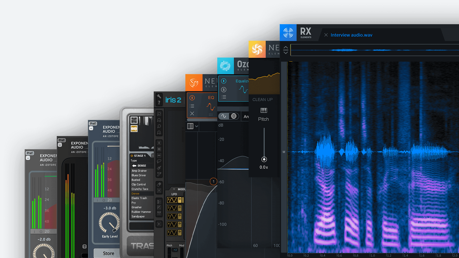
Task: Click Neutron piano keyboard overlay icon
Action: pyautogui.click(x=190, y=126)
